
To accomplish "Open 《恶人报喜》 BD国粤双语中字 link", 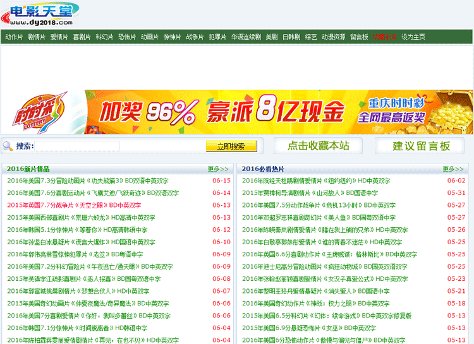I will point(83,279).
